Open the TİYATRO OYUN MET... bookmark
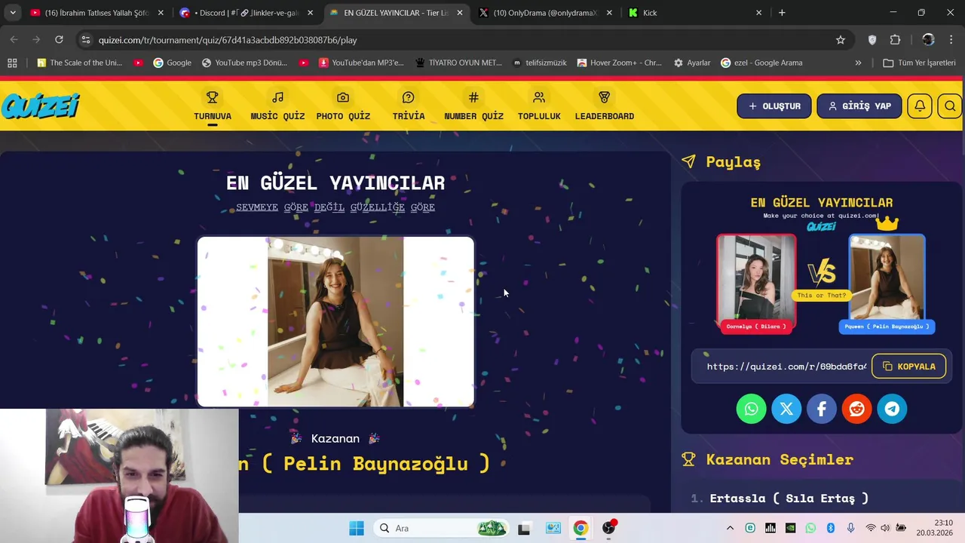Viewport: 965px width, 543px height. coord(458,63)
